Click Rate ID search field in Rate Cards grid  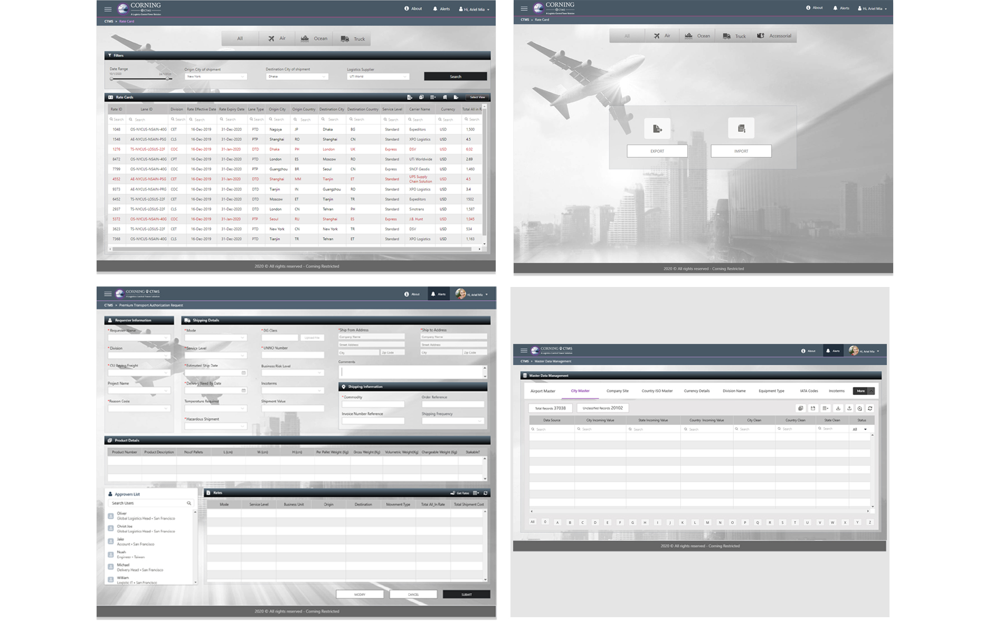click(x=116, y=119)
